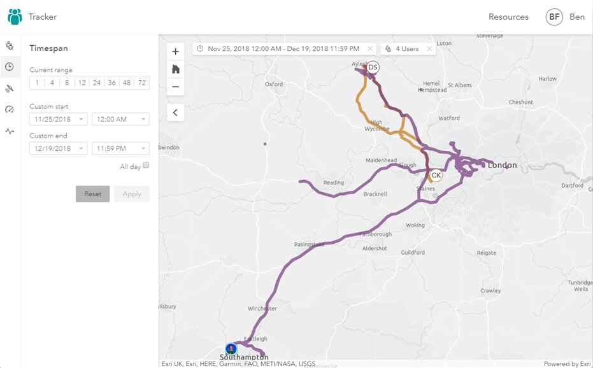Collapse the side panel with arrow

tap(176, 112)
